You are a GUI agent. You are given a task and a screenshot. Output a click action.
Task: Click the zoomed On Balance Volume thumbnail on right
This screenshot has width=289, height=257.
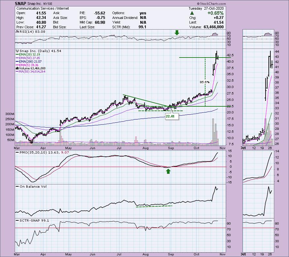[258, 201]
